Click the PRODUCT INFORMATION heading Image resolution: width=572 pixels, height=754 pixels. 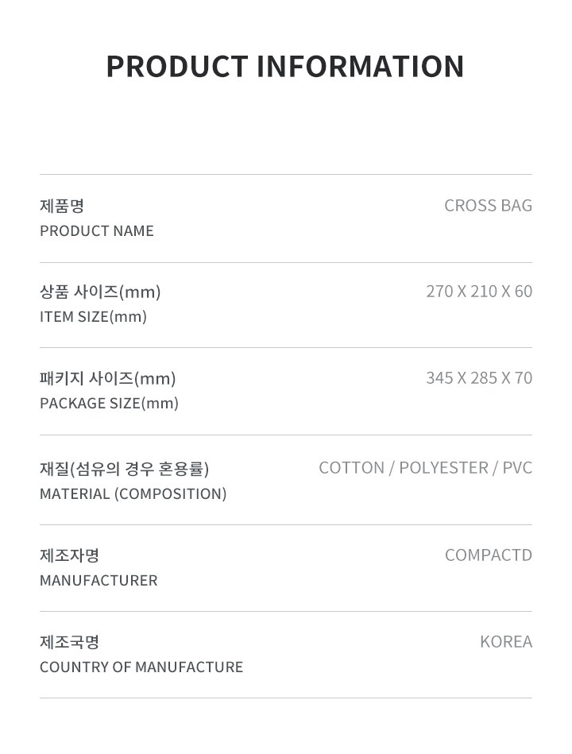pos(285,67)
